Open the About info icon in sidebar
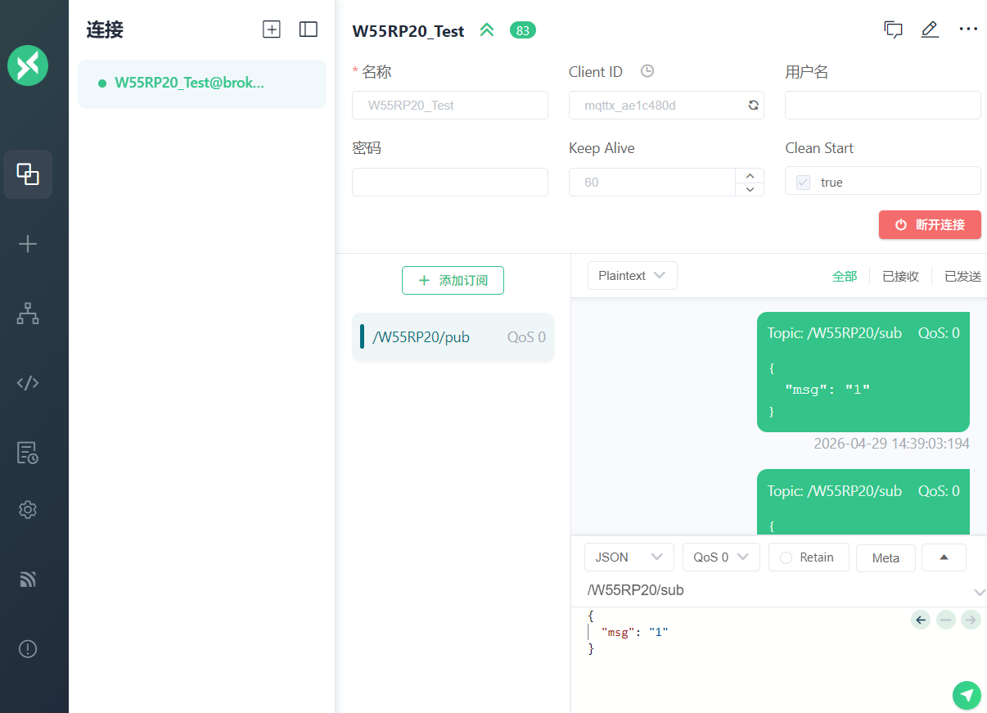The image size is (987, 713). pyautogui.click(x=28, y=649)
